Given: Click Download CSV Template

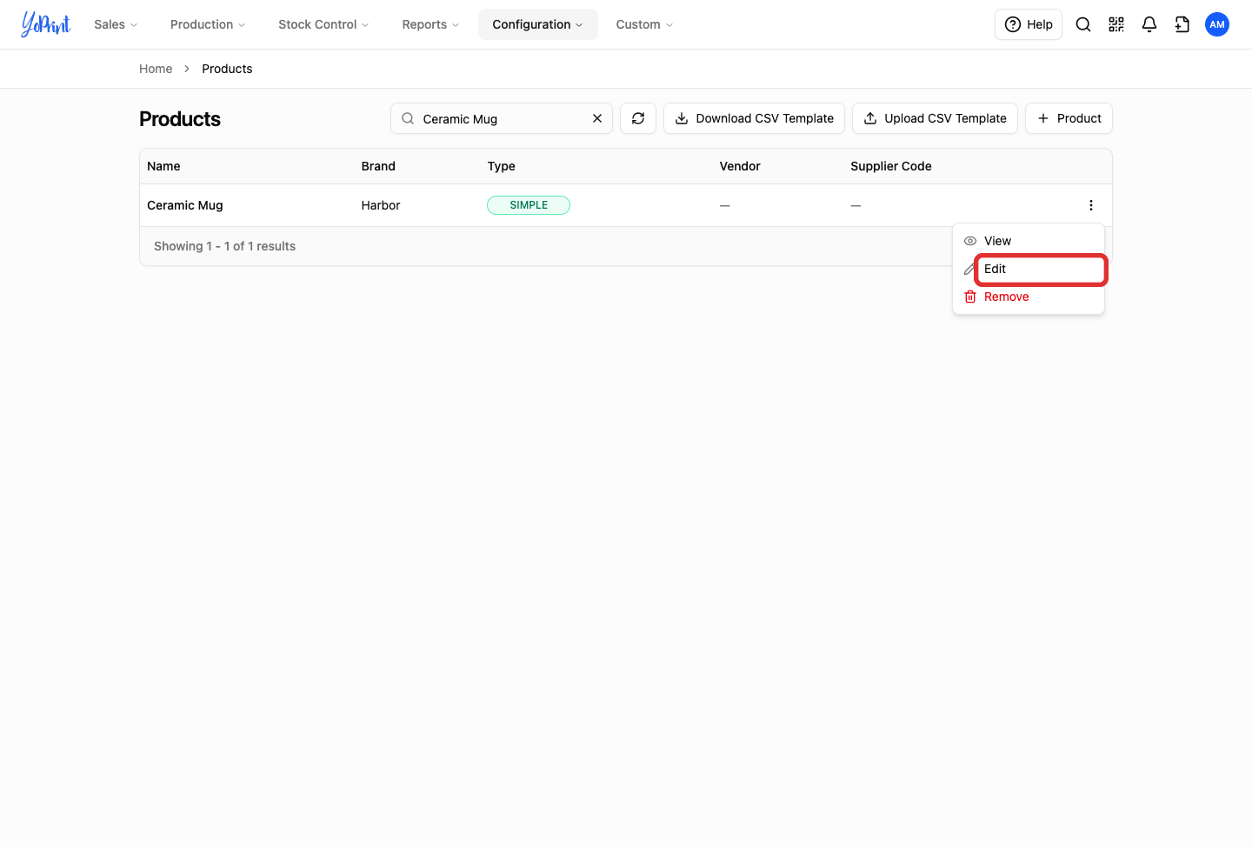Looking at the screenshot, I should tap(754, 118).
